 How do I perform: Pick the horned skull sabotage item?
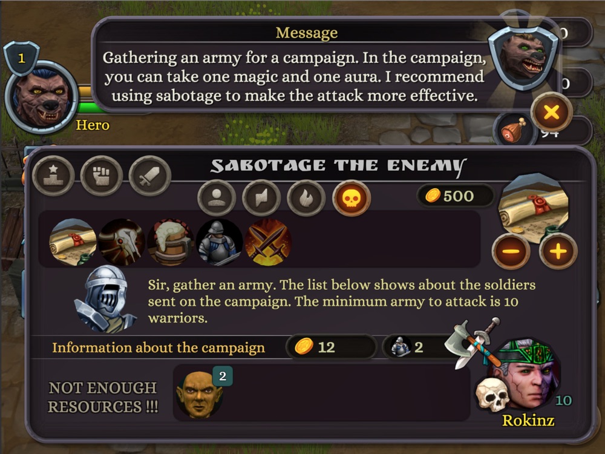(122, 242)
